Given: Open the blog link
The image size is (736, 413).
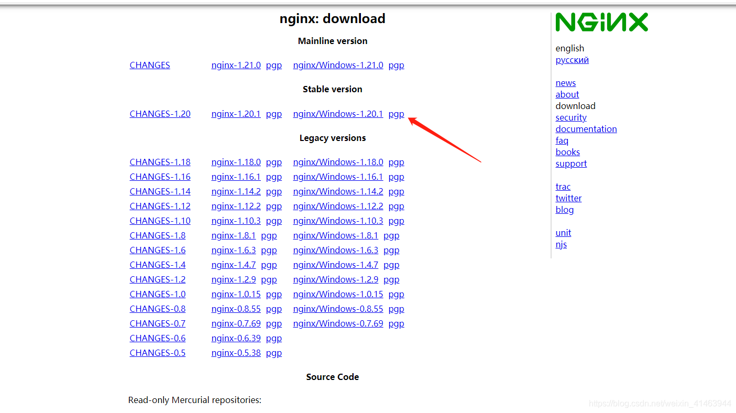Looking at the screenshot, I should pyautogui.click(x=565, y=210).
